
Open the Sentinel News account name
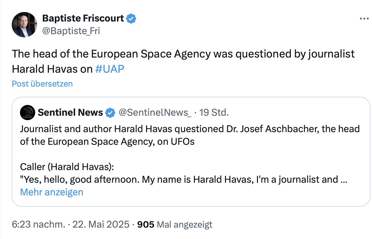[x=70, y=113]
